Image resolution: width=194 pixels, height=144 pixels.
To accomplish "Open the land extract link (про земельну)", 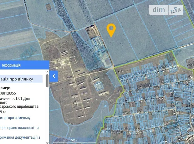I will pyautogui.click(x=15, y=118).
